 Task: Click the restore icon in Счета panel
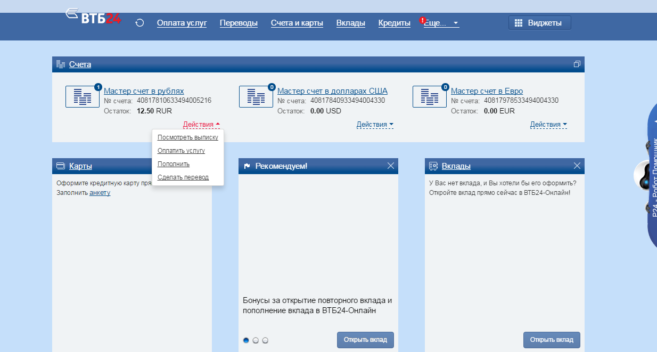(577, 64)
